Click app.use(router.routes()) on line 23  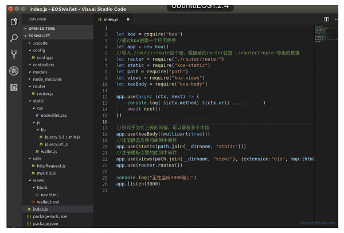coord(149,165)
